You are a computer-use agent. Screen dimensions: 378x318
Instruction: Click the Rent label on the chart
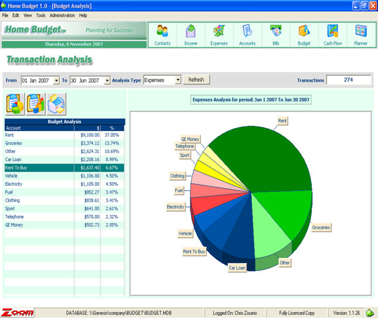(x=282, y=121)
